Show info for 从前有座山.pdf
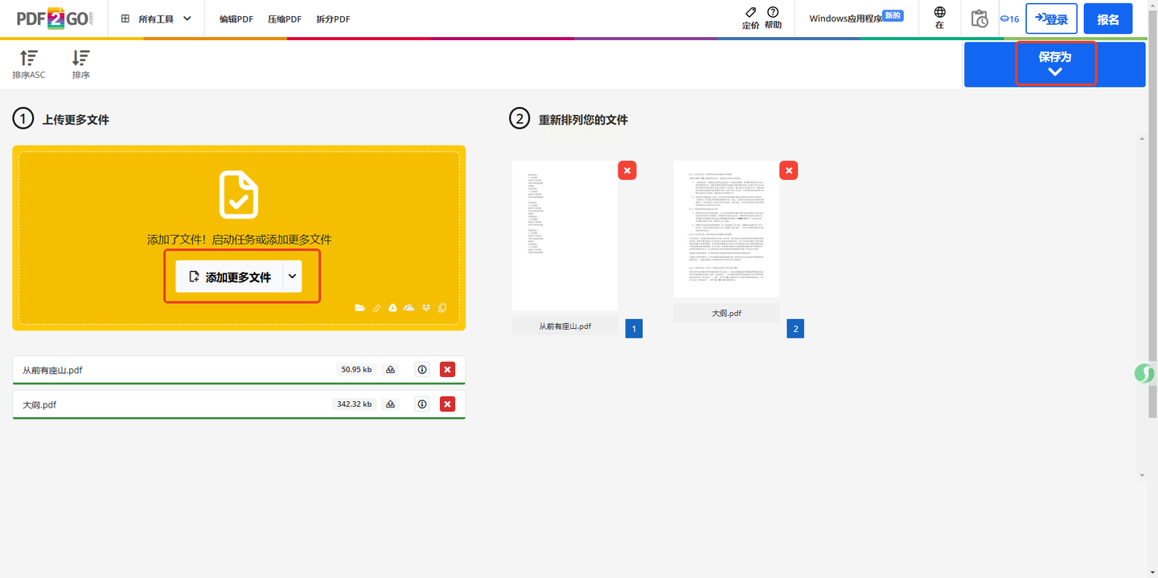Image resolution: width=1158 pixels, height=578 pixels. tap(422, 370)
